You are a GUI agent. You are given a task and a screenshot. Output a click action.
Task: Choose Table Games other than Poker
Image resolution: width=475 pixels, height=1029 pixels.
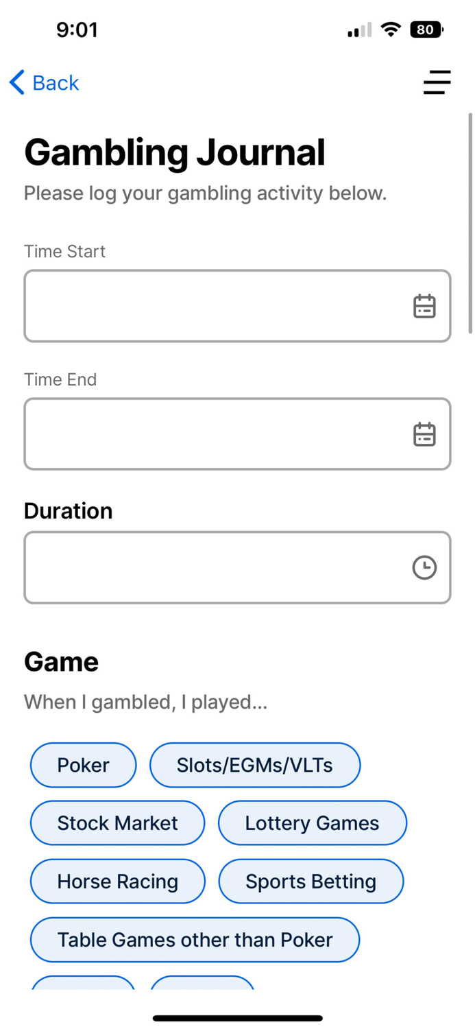[195, 939]
